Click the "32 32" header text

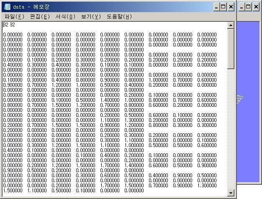coord(9,25)
